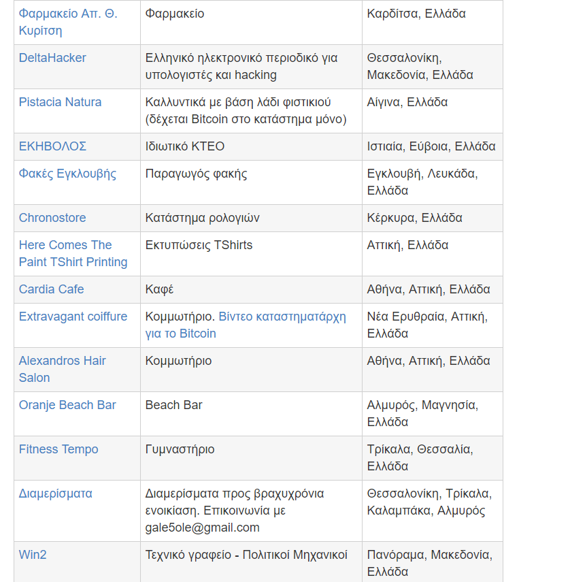
Task: Open the Διαμερίσματα link
Action: coord(55,494)
